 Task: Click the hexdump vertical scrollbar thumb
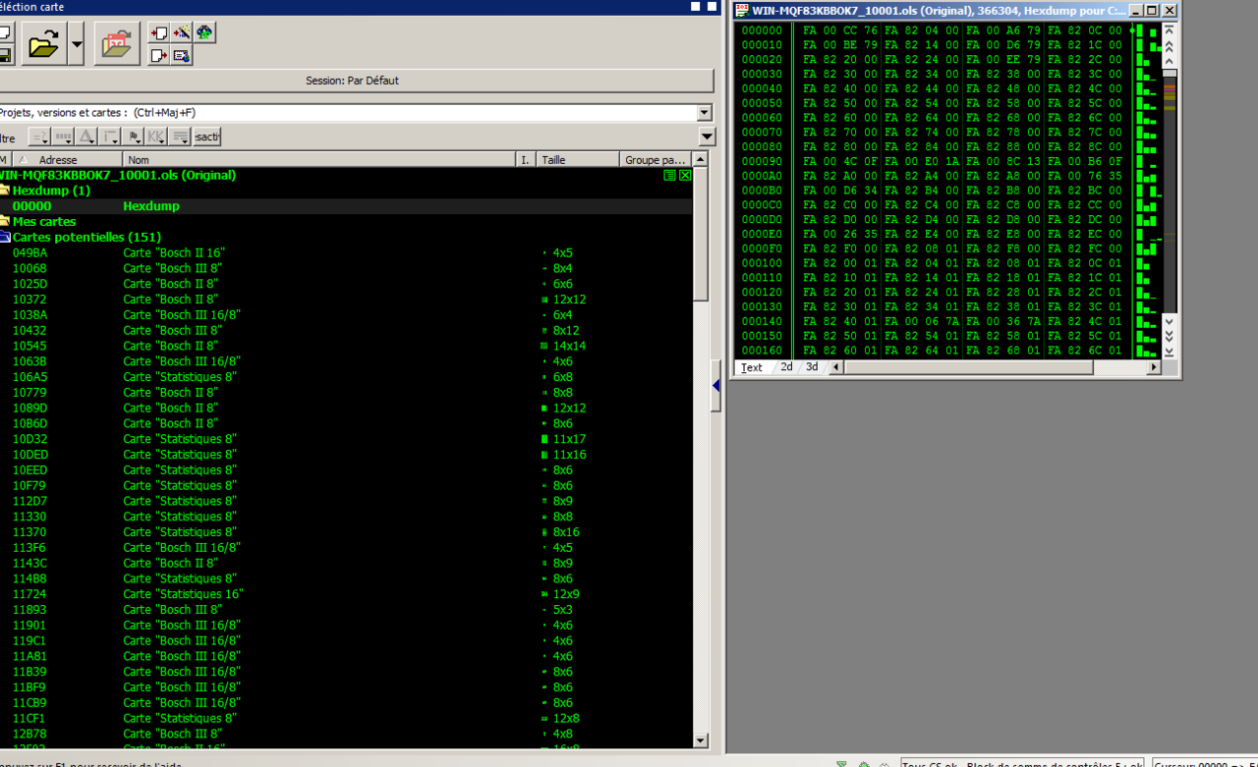pyautogui.click(x=1170, y=73)
